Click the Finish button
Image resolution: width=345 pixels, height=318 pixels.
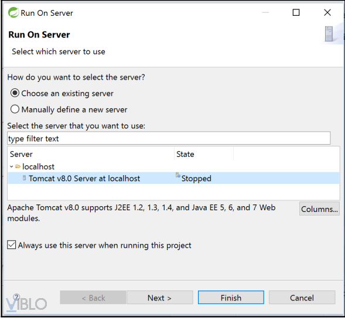tap(231, 298)
